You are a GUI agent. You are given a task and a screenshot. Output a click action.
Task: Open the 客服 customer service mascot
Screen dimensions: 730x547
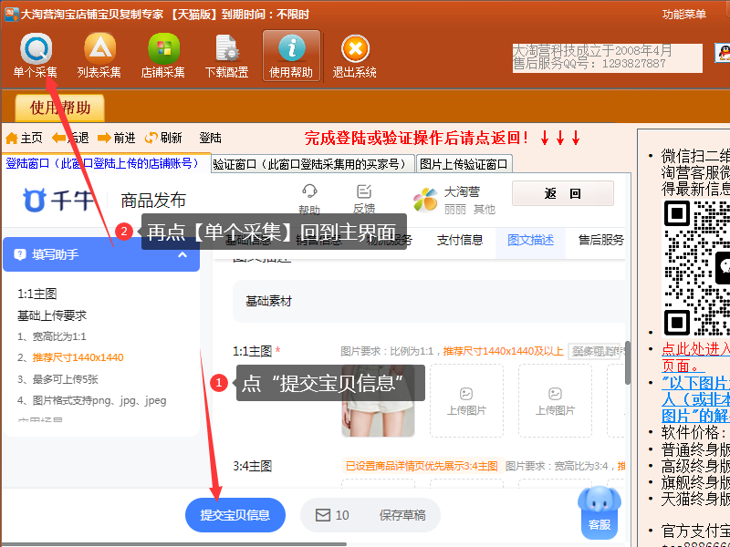pos(599,510)
